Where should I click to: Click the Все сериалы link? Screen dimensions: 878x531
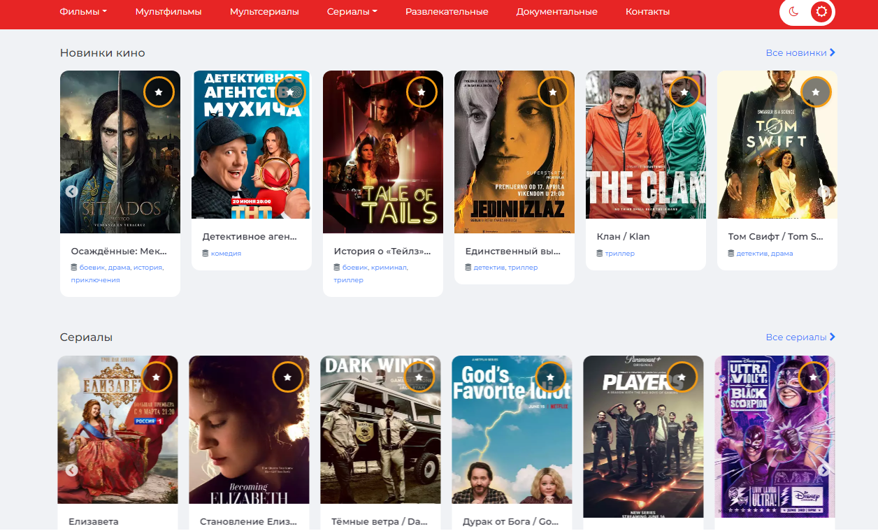tap(800, 337)
